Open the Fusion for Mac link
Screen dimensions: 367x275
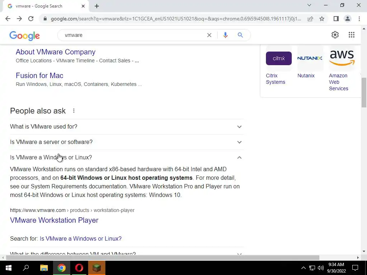39,76
